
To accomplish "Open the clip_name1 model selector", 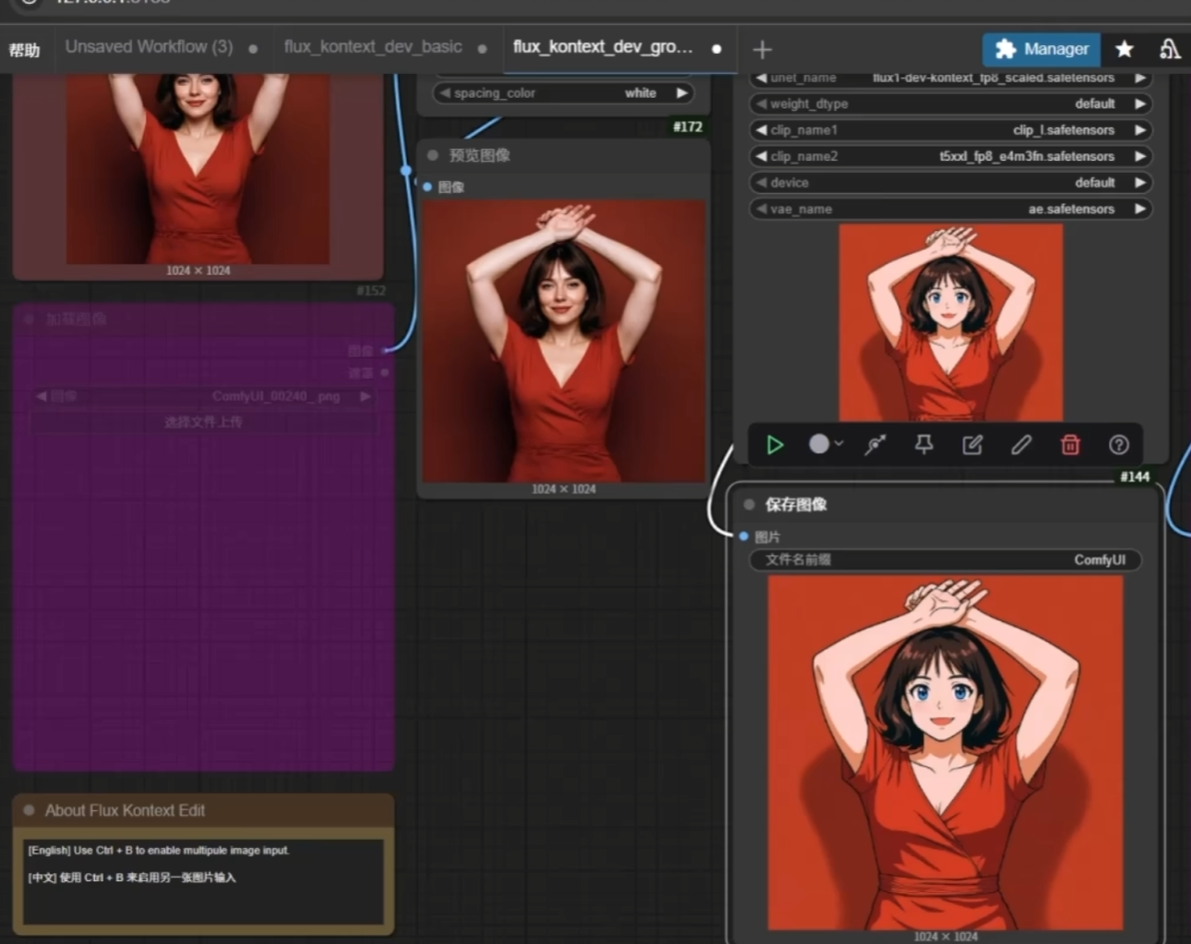I will (x=950, y=130).
